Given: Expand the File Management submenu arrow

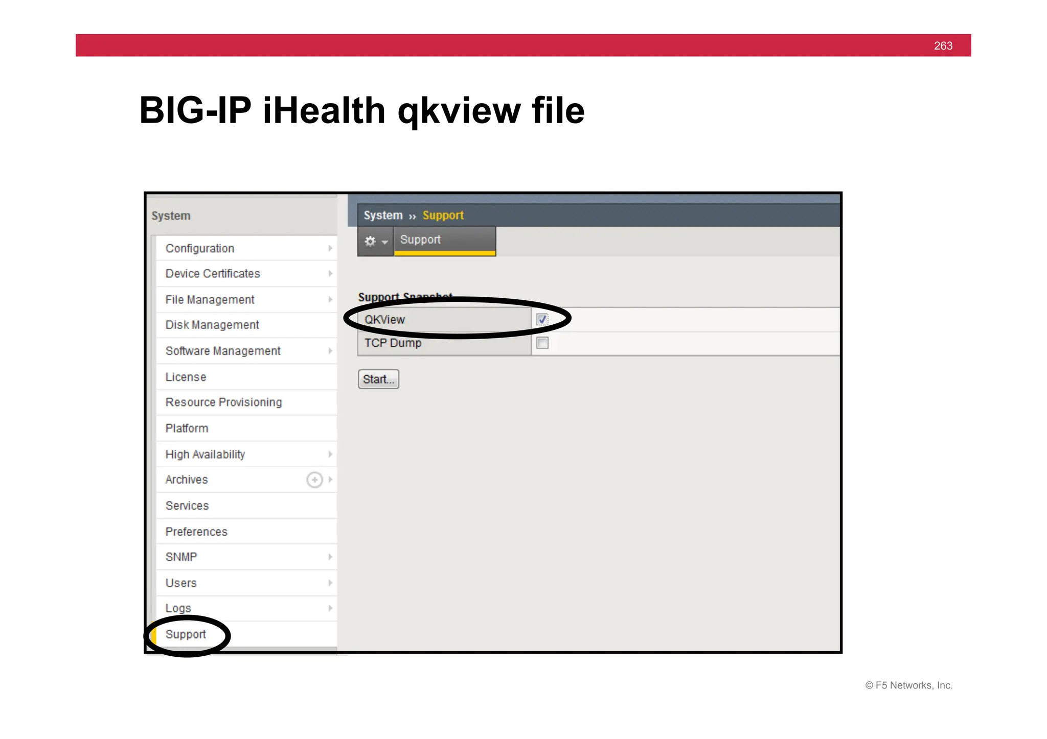Looking at the screenshot, I should pos(330,300).
